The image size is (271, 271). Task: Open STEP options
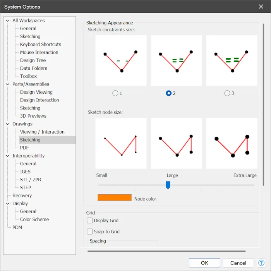pos(26,187)
